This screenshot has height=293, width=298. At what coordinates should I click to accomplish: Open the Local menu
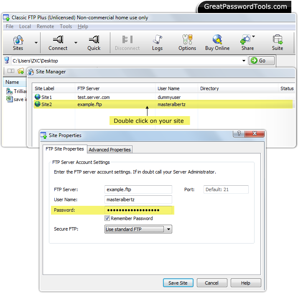tap(25, 26)
